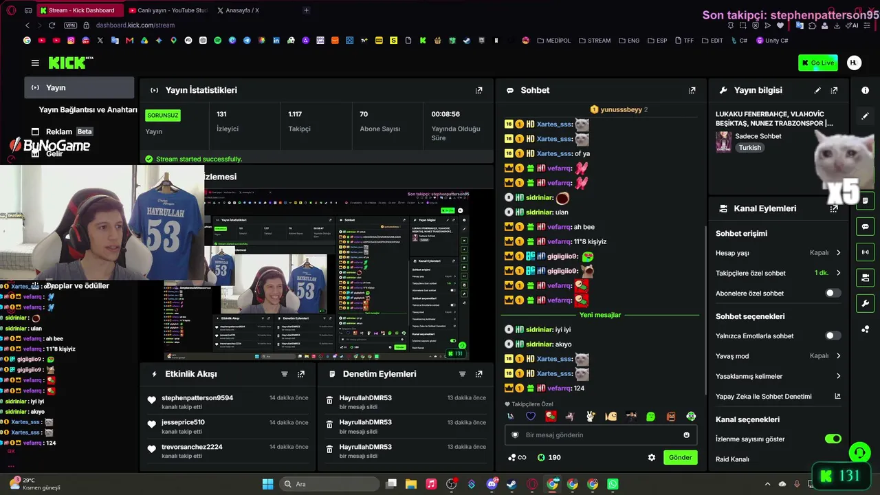Click the stream preview thumbnail
Viewport: 880px width, 495px height.
click(x=316, y=274)
